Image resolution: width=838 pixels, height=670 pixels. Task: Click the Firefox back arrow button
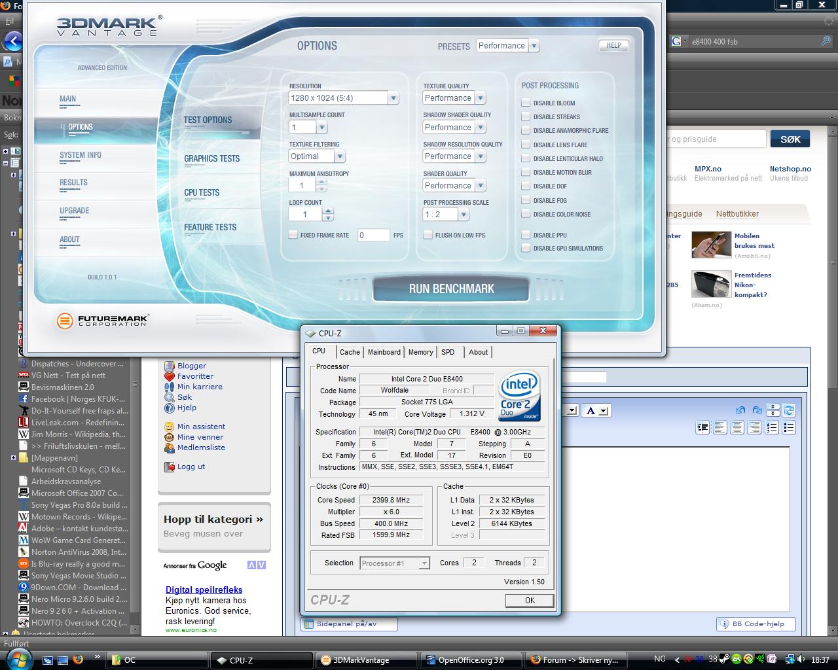tap(12, 41)
